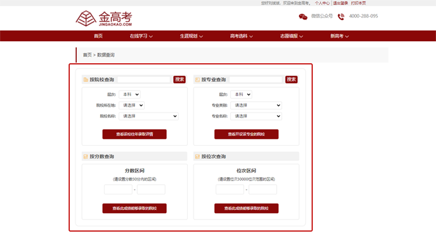Click the 退出登录 link
436x238 pixels.
[341, 3]
